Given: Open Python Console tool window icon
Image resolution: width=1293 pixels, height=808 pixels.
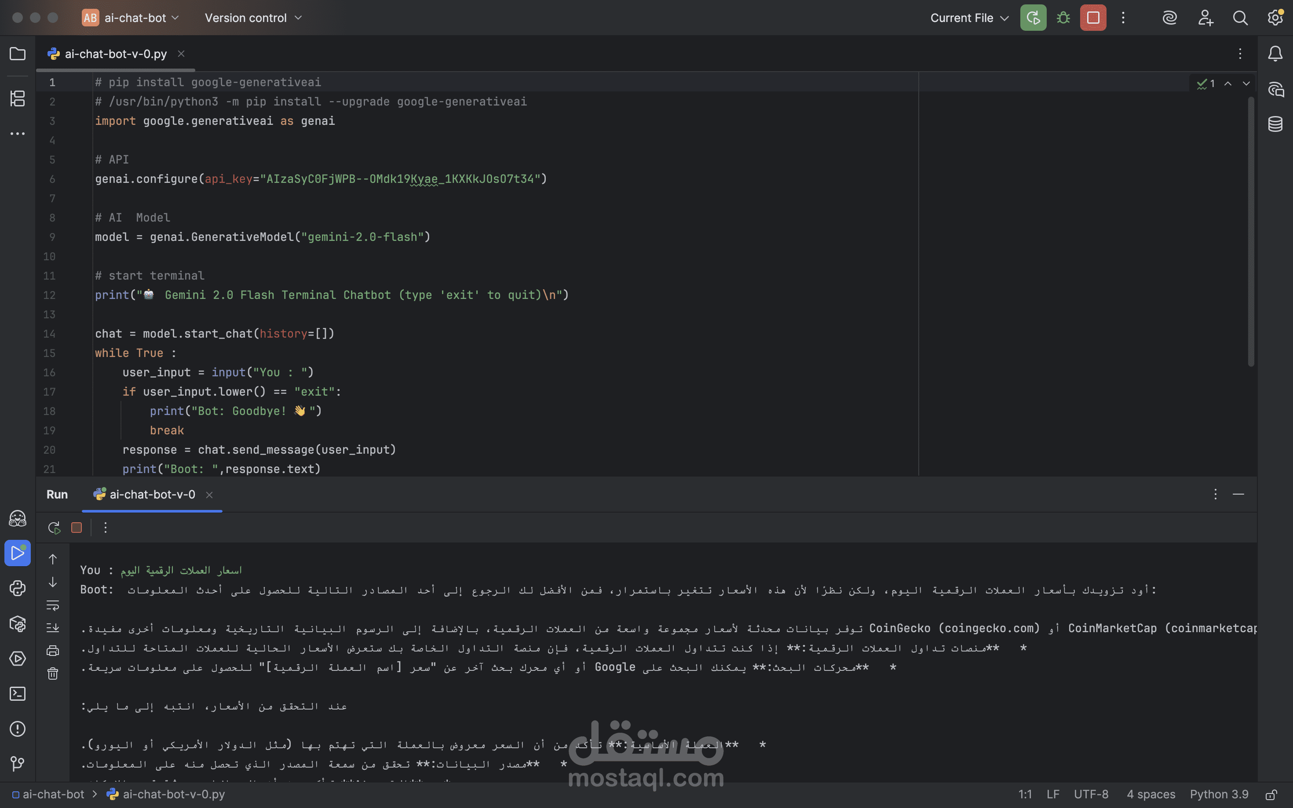Looking at the screenshot, I should pos(18,588).
